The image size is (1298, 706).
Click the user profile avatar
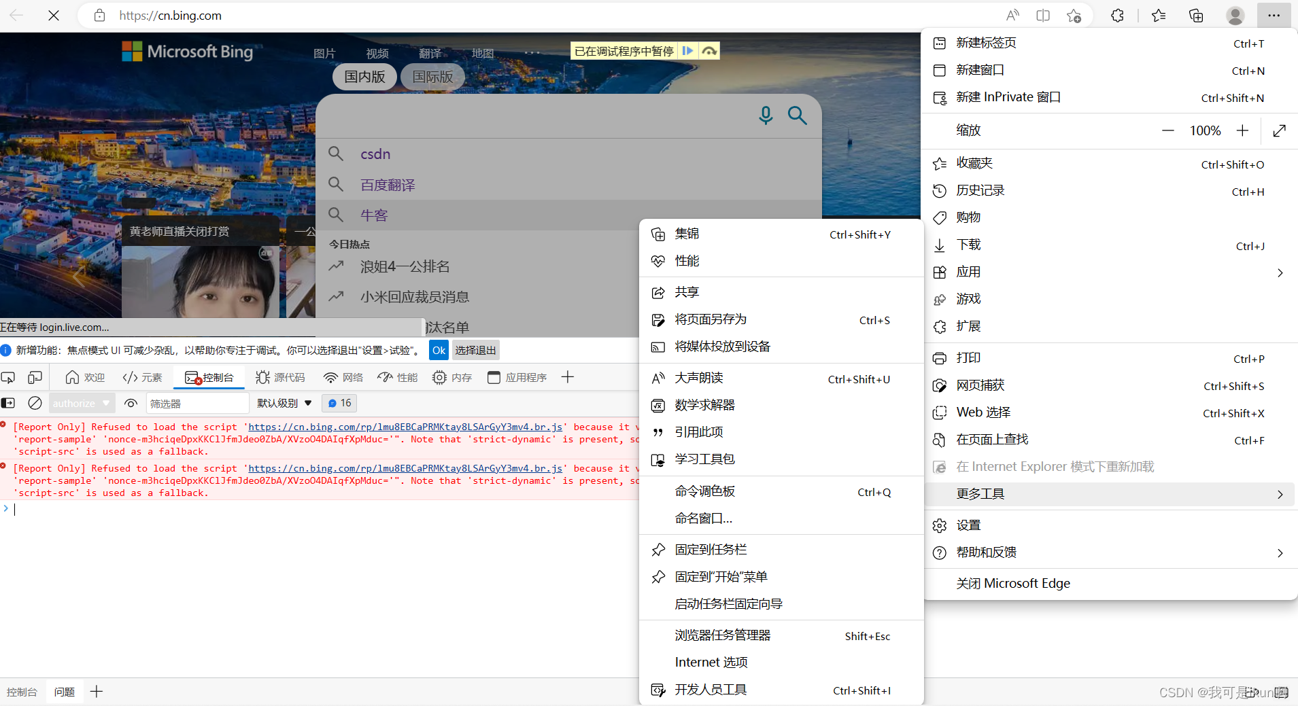point(1235,15)
